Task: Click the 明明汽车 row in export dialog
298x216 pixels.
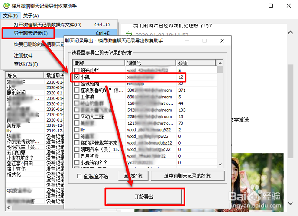Action: [144, 149]
